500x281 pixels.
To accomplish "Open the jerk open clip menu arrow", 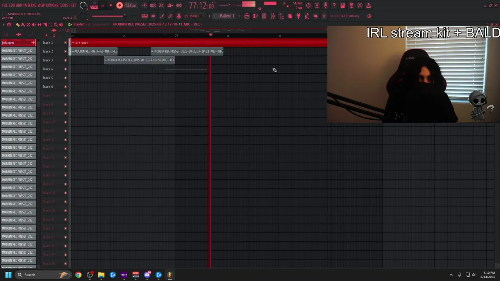I will click(x=73, y=43).
